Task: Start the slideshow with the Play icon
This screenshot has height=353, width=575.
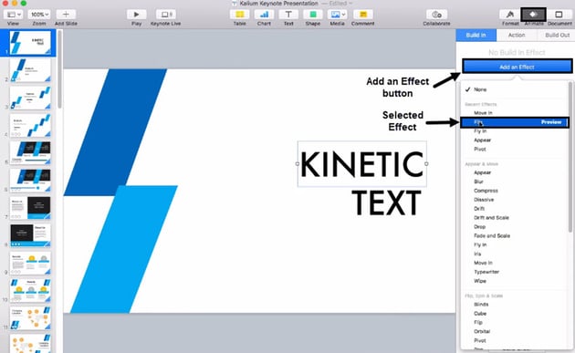Action: (x=136, y=15)
